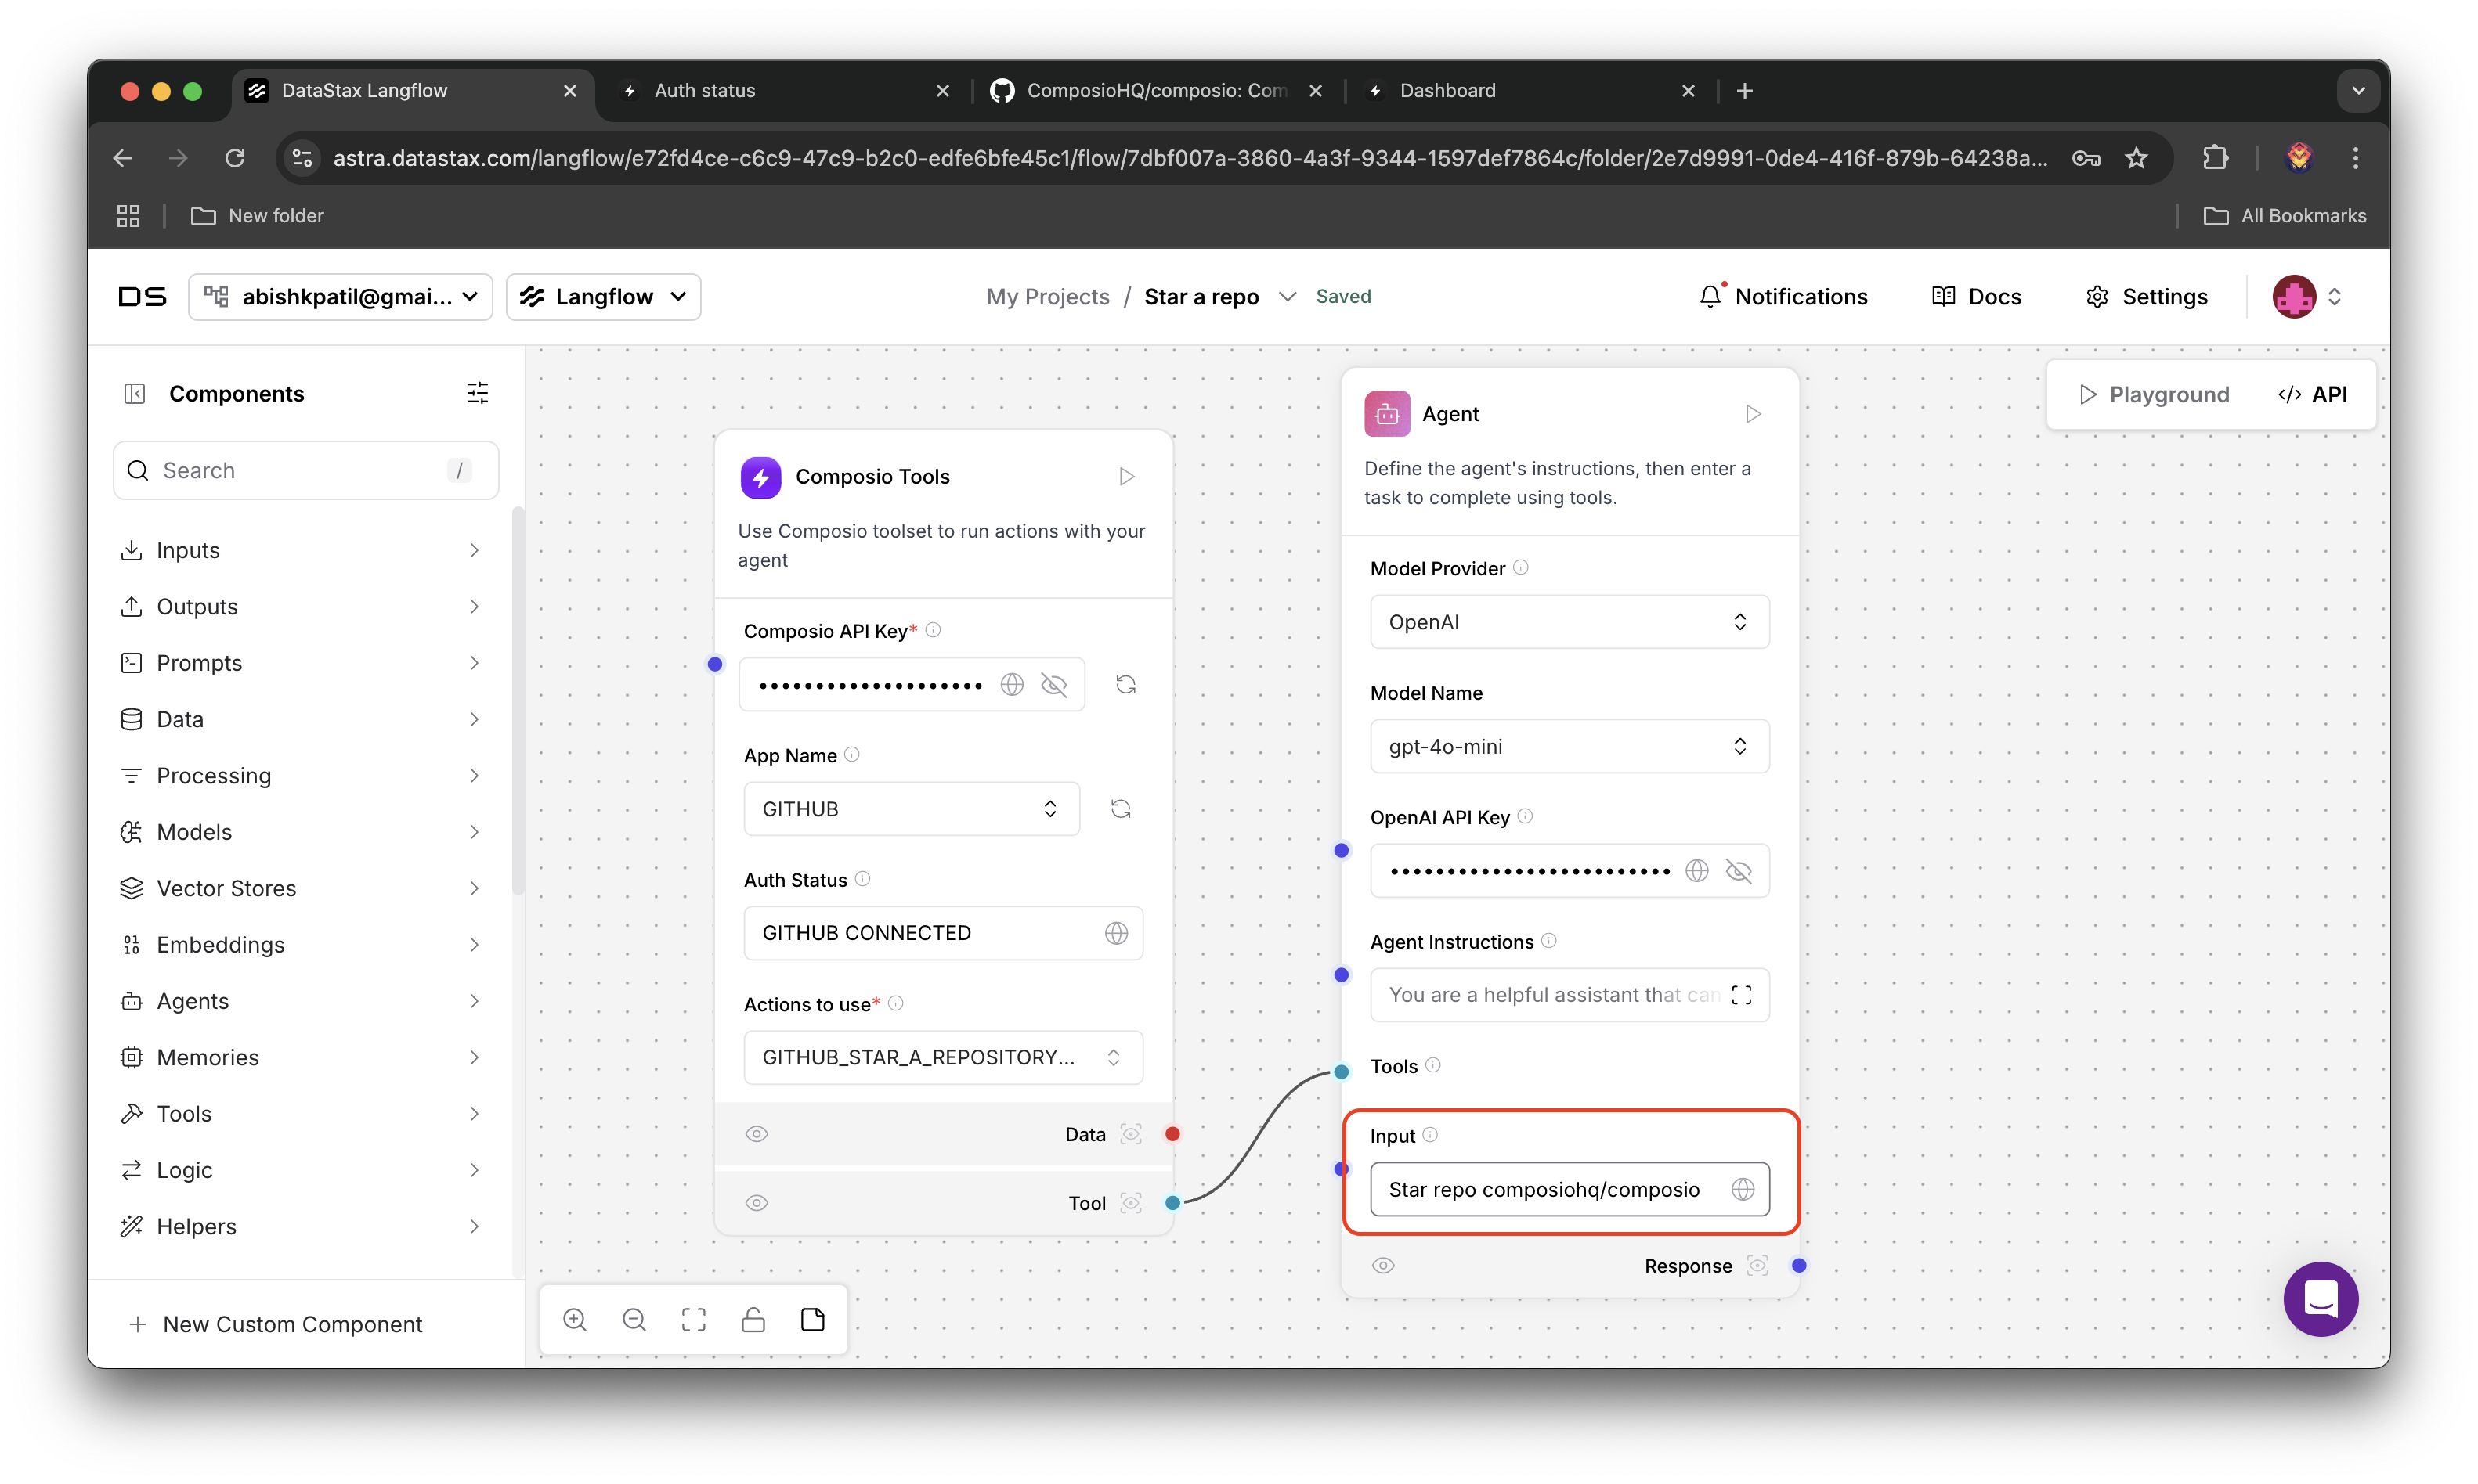Toggle eye icon on Tool output

[x=757, y=1203]
